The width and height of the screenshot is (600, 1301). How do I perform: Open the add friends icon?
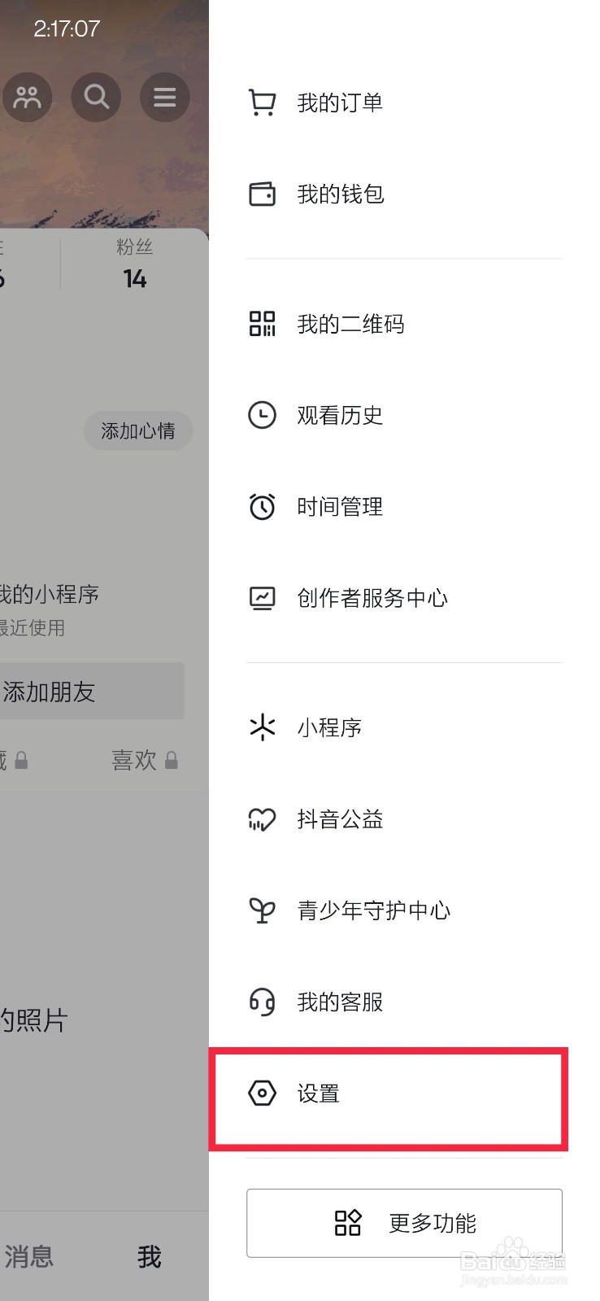pyautogui.click(x=28, y=97)
